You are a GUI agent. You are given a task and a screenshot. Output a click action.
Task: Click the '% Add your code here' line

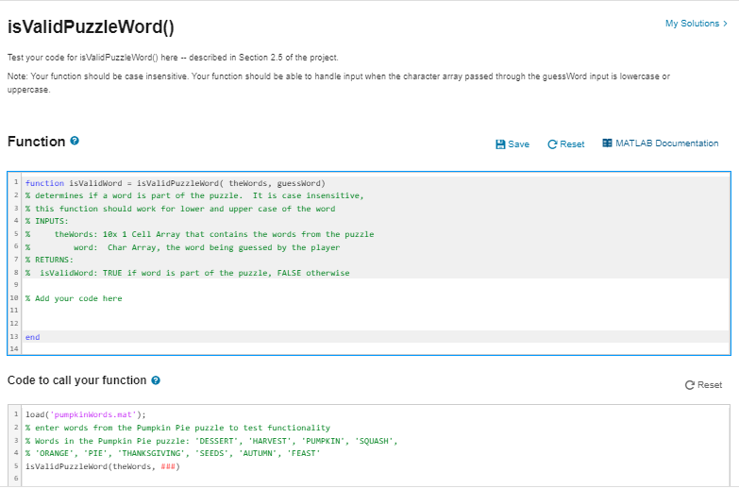click(x=74, y=298)
